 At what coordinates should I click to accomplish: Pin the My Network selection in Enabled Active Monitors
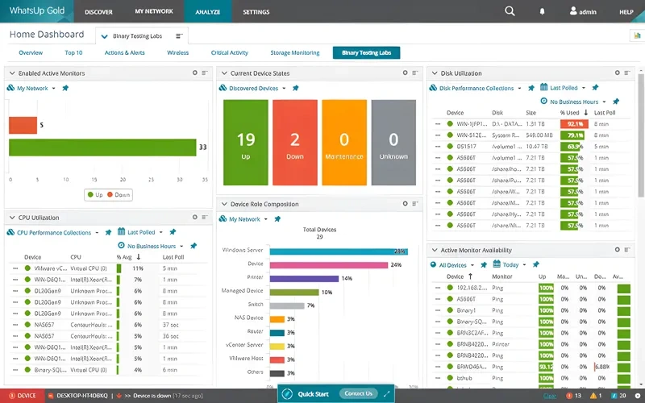[x=65, y=88]
